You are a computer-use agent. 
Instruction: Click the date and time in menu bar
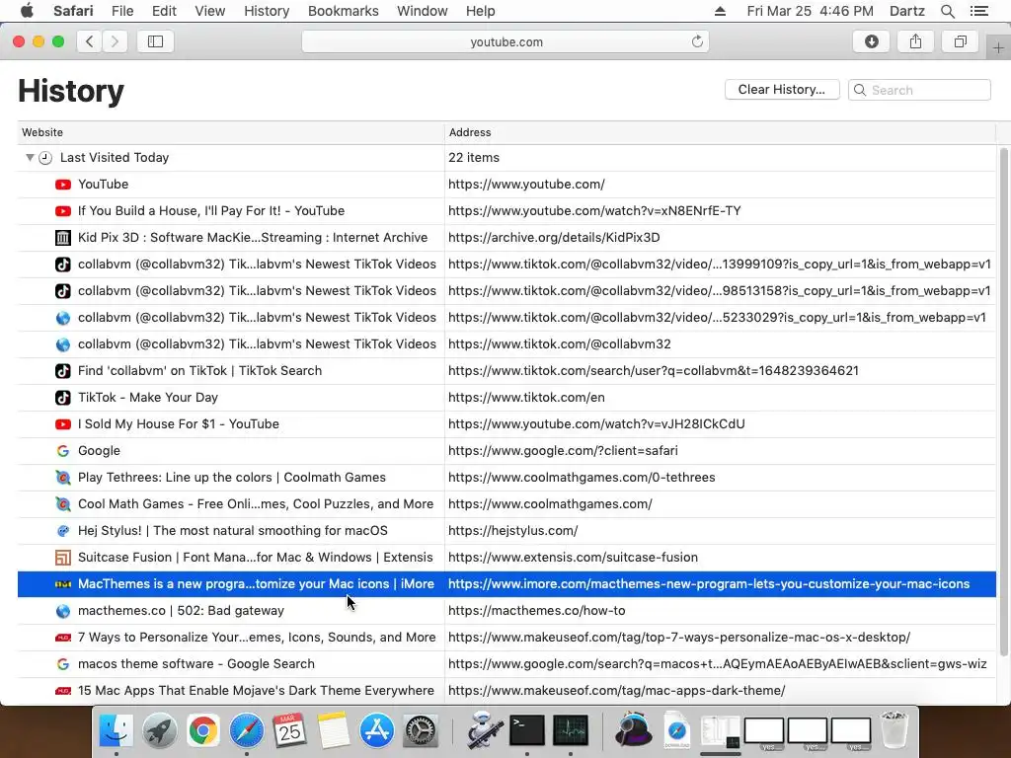click(810, 11)
